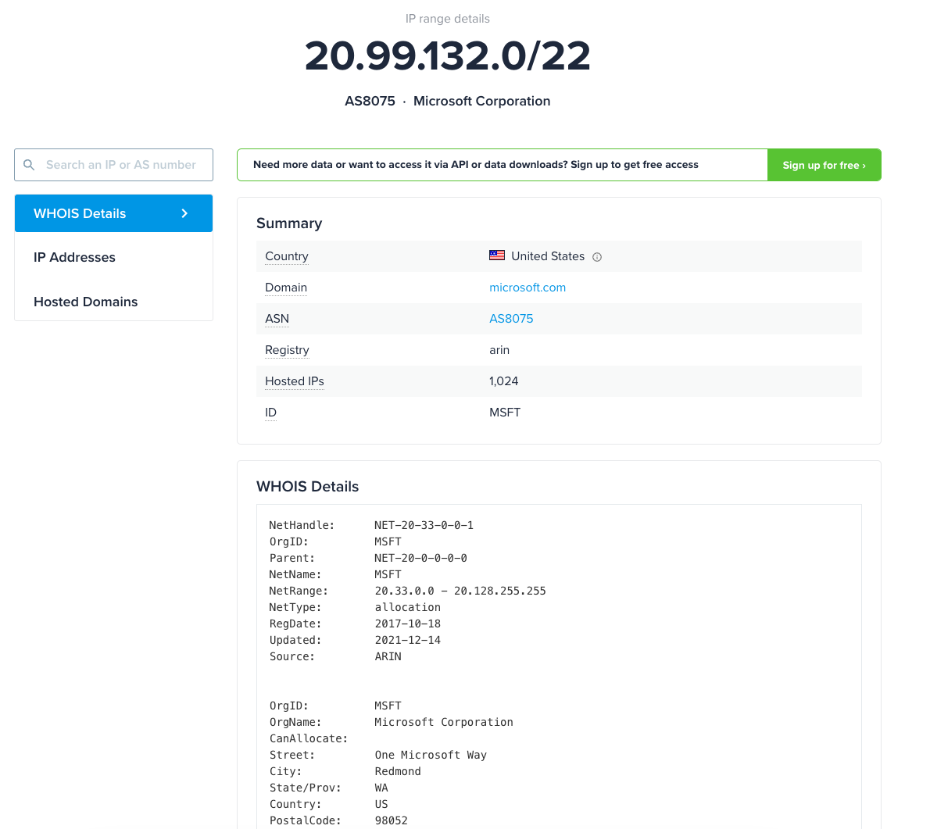Click the magnifier search icon
This screenshot has width=930, height=829.
pos(28,165)
